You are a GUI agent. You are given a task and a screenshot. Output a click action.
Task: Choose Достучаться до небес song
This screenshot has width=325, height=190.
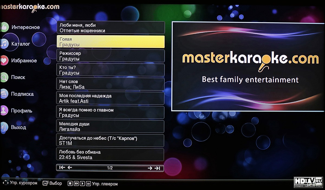110,141
